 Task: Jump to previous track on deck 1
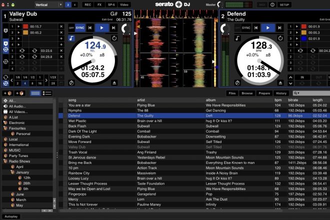(90, 28)
